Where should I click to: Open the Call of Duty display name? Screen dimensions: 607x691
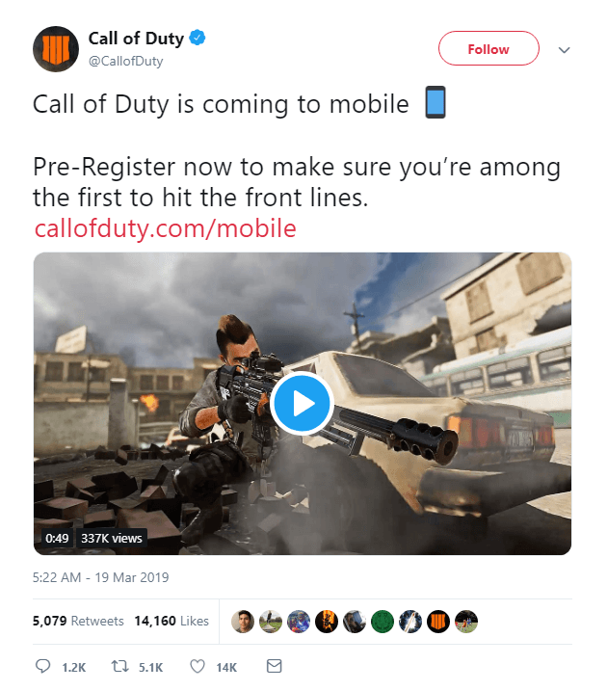tap(136, 39)
